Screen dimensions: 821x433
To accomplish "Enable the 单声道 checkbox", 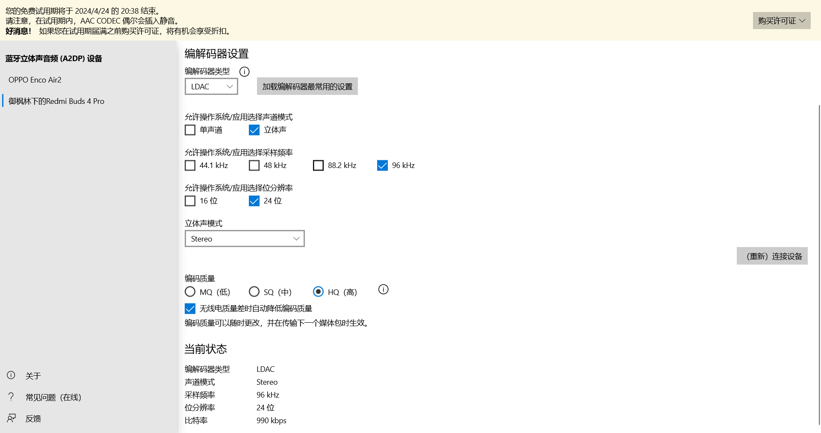I will point(190,130).
